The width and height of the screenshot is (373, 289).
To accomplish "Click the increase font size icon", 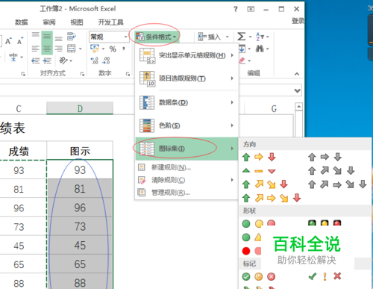I will (x=8, y=41).
